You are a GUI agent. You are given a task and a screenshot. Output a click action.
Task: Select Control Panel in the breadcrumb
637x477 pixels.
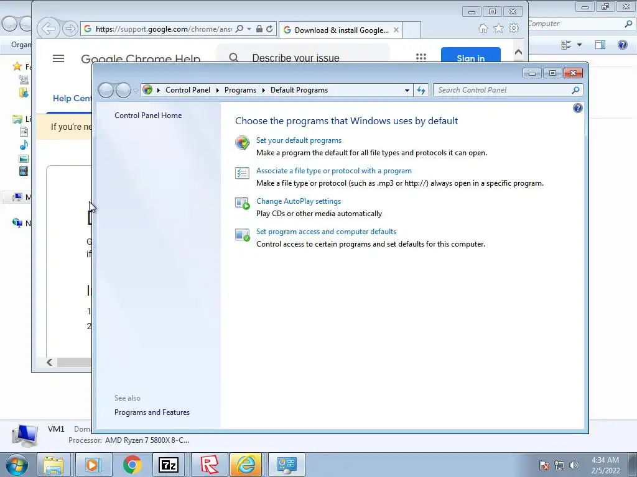click(188, 90)
